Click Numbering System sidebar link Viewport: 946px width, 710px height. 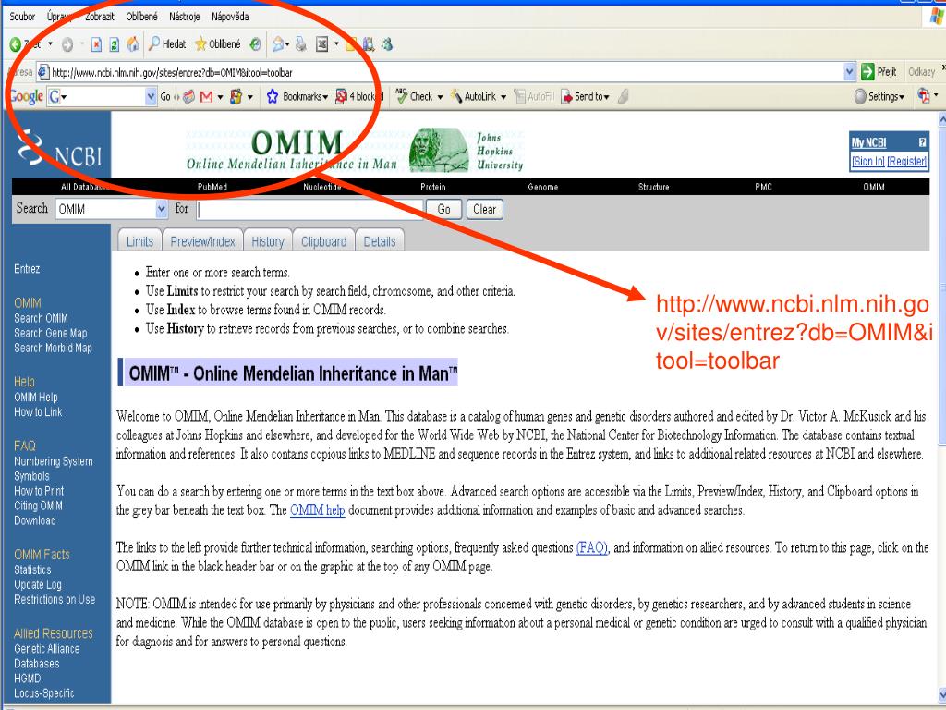coord(53,461)
